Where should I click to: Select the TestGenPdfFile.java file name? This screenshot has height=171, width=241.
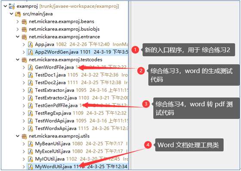56,105
